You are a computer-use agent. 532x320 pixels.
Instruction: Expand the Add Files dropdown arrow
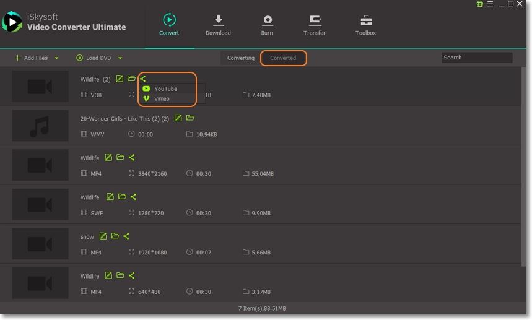pyautogui.click(x=57, y=58)
